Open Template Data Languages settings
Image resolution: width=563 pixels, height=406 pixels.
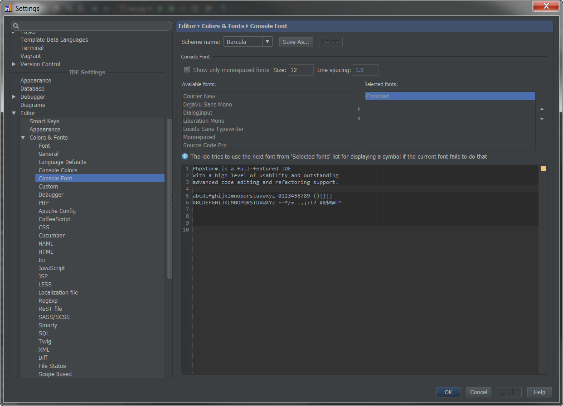tap(54, 40)
